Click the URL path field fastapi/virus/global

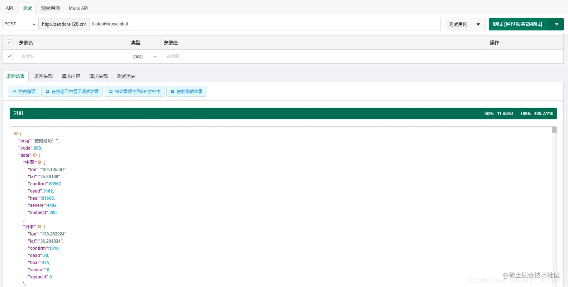[265, 24]
